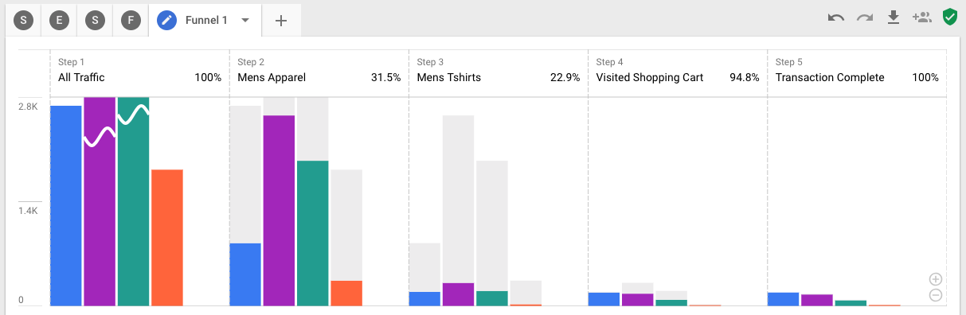
Task: Switch to the first S tab
Action: click(24, 21)
